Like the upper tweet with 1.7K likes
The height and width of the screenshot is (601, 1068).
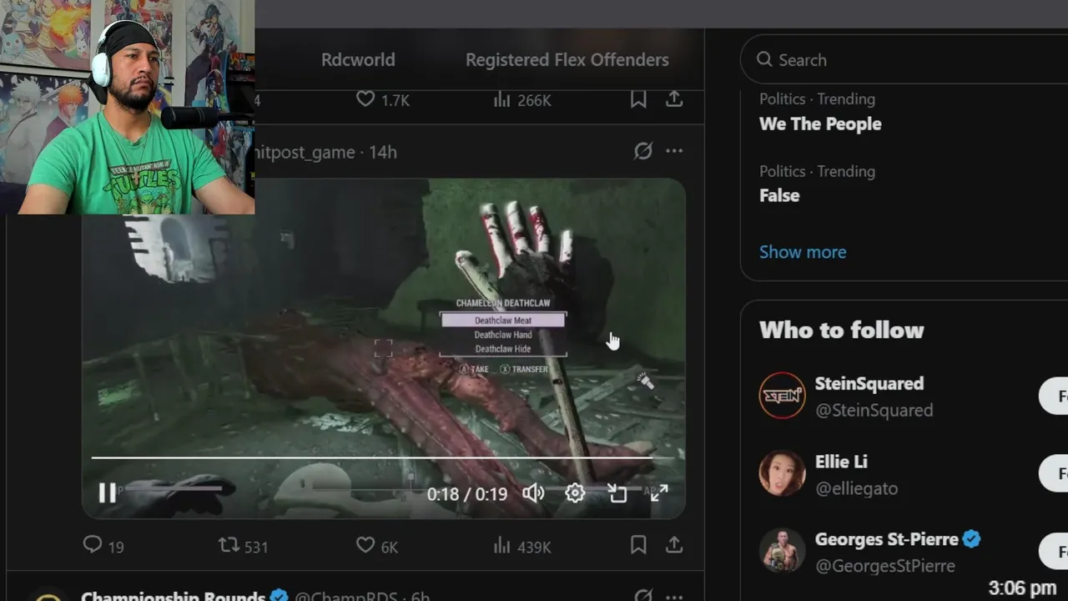click(383, 99)
